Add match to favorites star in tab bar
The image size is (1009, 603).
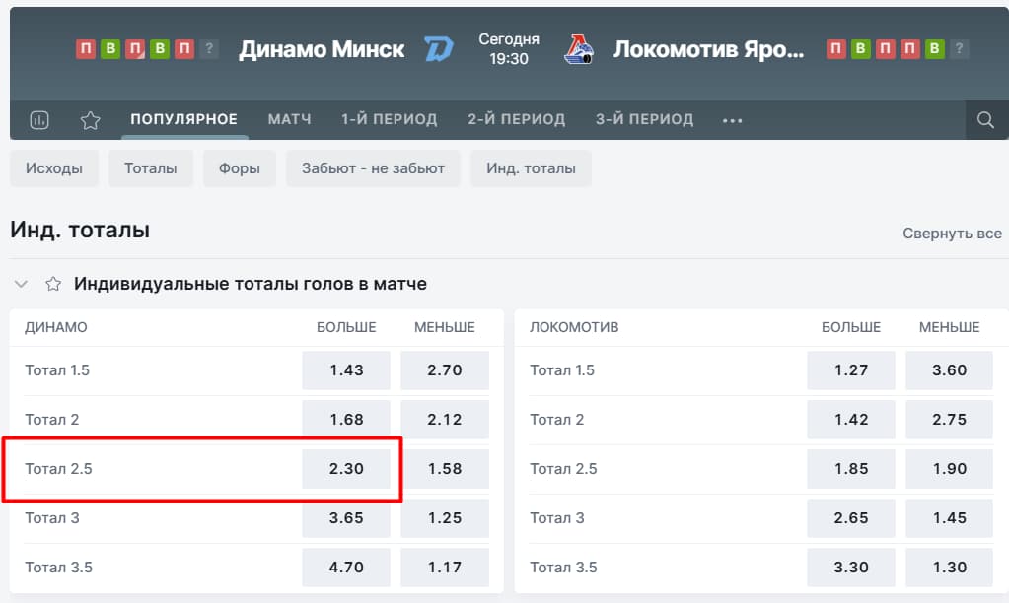coord(90,120)
